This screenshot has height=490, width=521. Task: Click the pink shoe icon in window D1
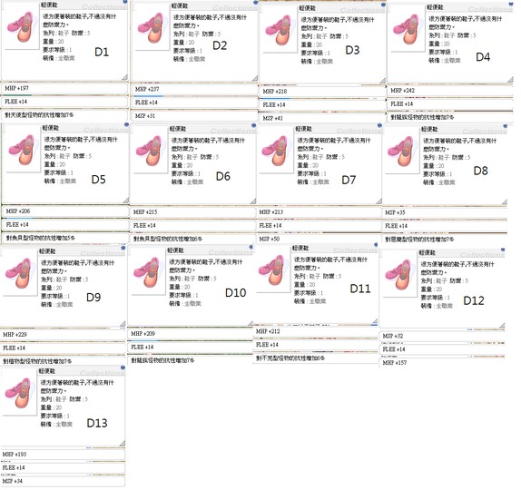tap(21, 27)
